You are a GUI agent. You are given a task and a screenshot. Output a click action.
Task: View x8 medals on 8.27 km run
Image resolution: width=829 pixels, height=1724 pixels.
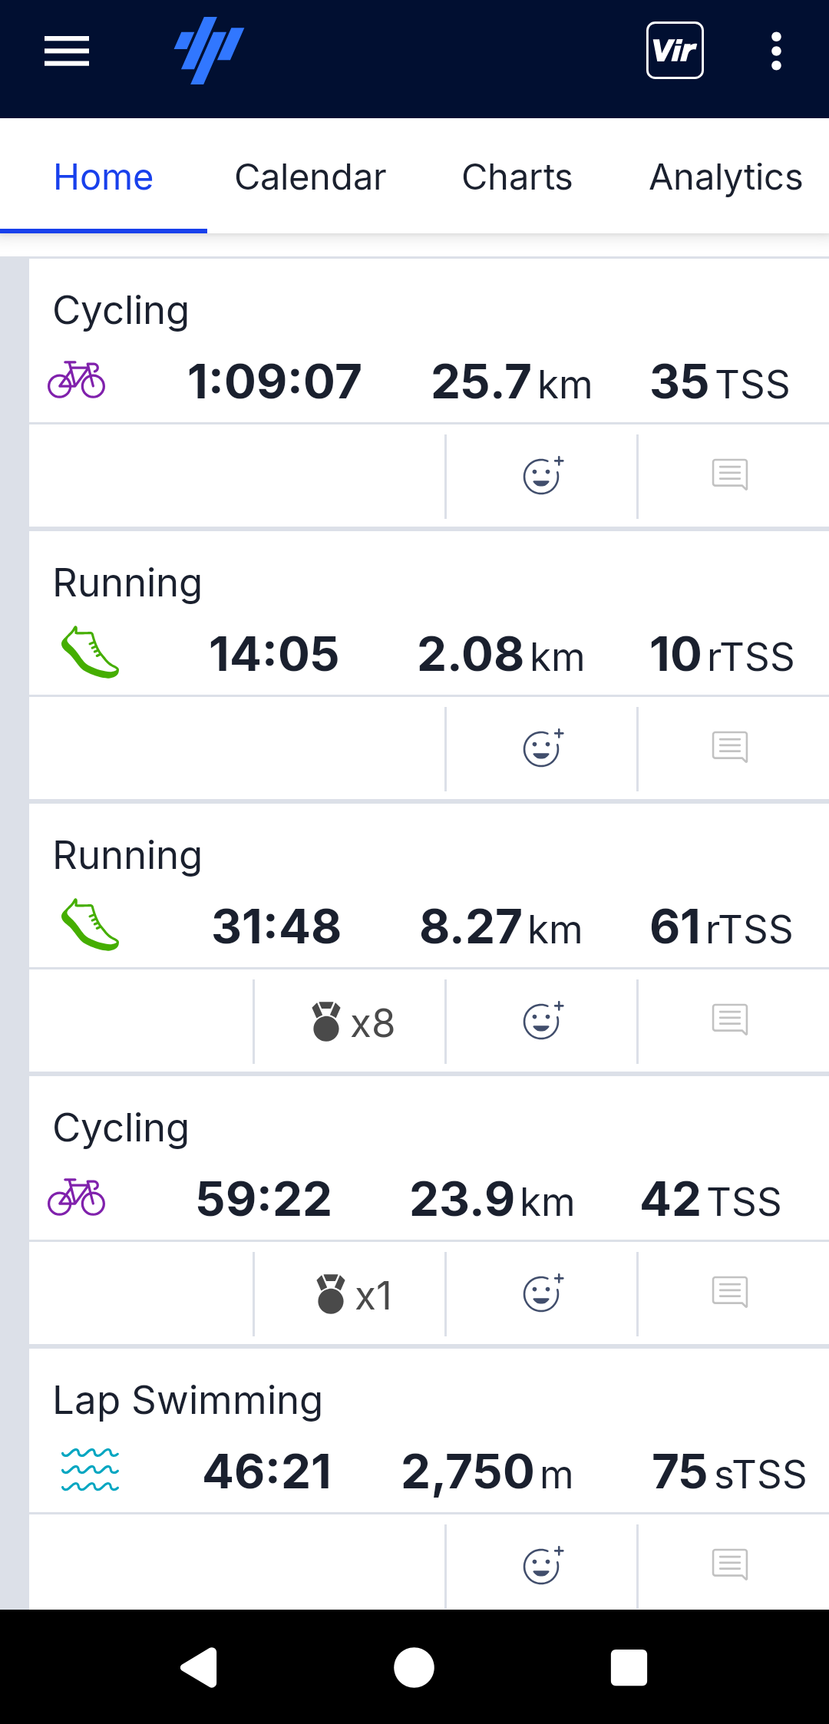click(352, 1022)
